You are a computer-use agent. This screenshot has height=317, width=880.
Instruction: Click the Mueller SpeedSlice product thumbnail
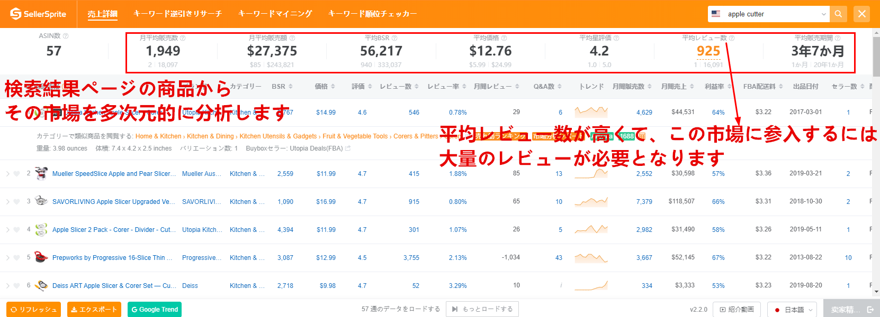41,173
